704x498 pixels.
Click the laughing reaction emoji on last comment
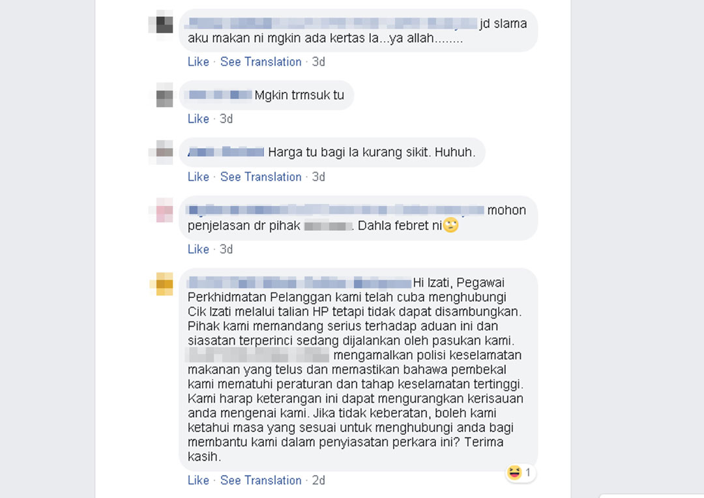(514, 473)
